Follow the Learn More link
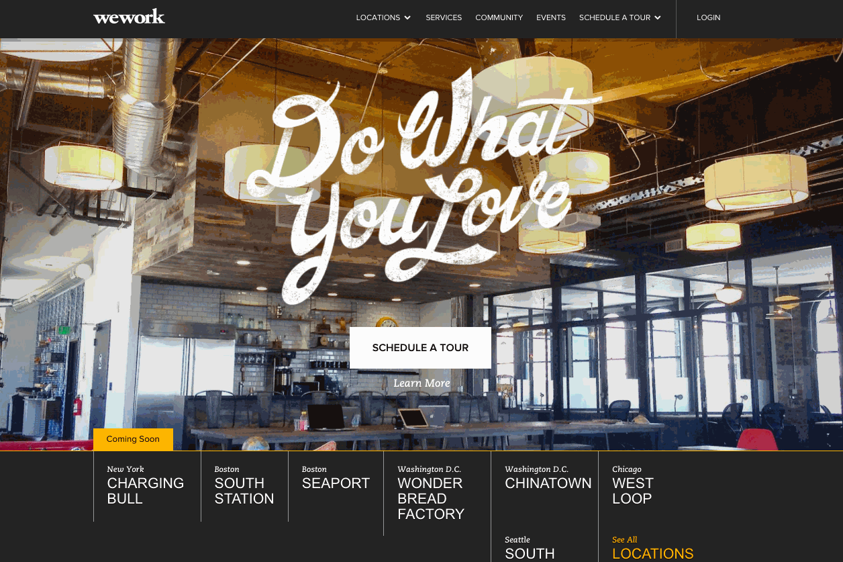Screen dimensions: 843x562 click(421, 383)
